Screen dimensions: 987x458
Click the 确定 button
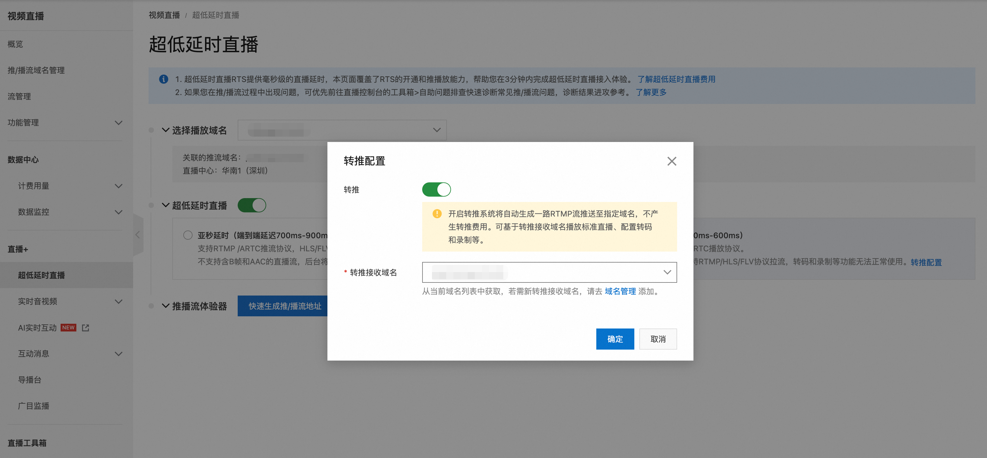point(615,339)
